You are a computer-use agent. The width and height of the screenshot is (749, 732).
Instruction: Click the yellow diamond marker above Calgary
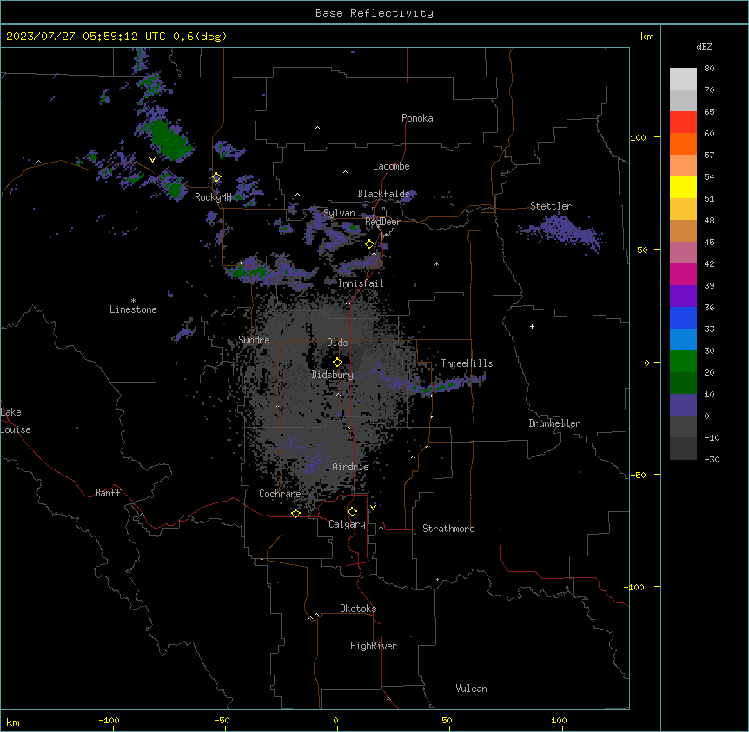(x=352, y=512)
